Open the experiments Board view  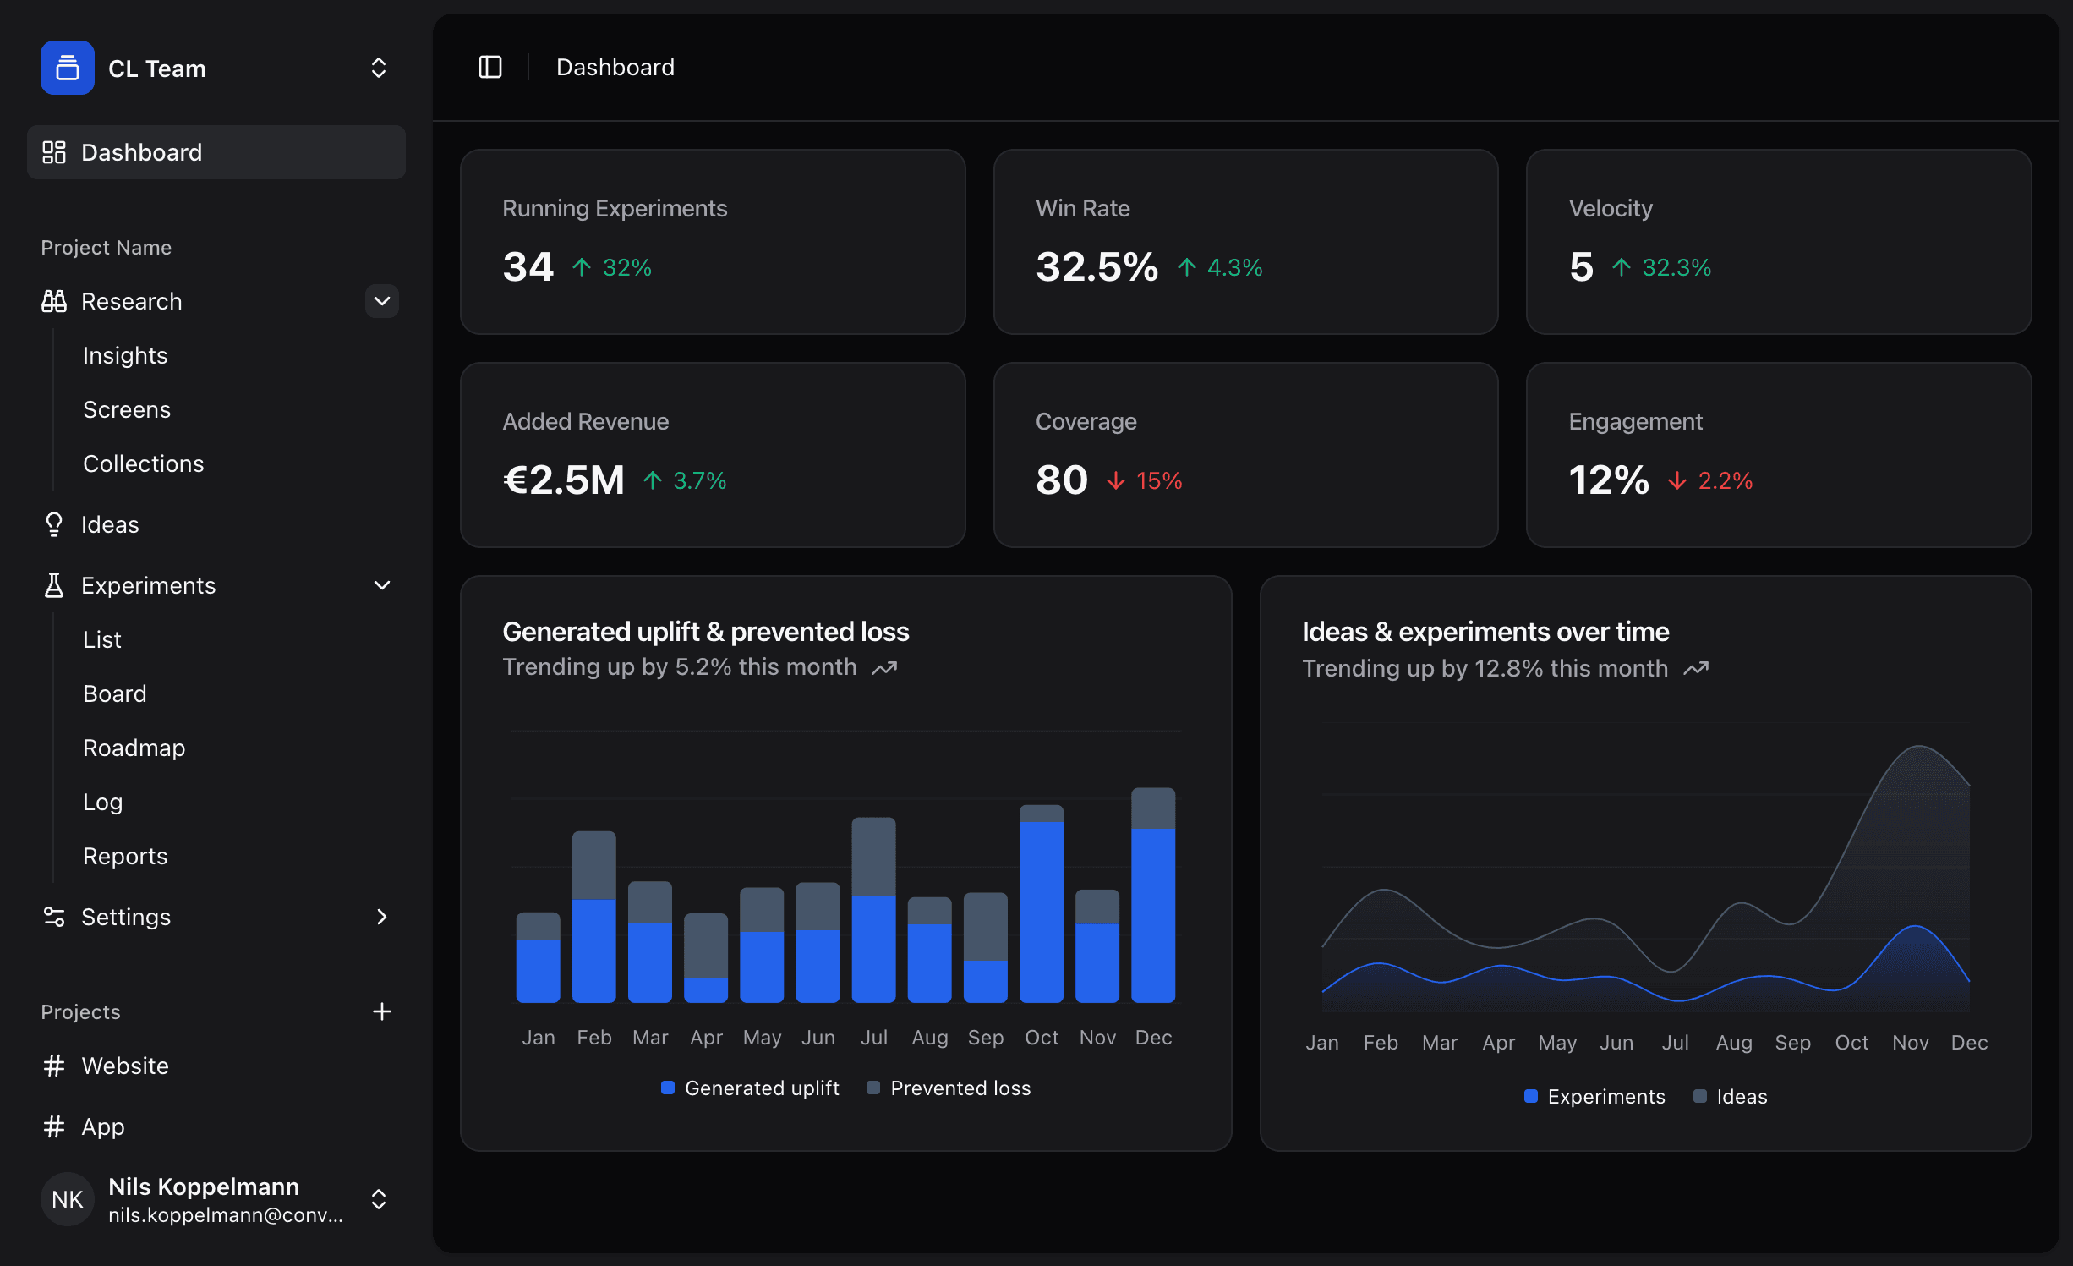click(x=115, y=693)
